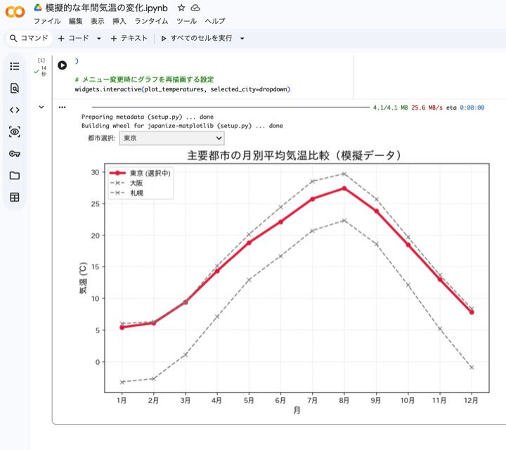Click the Tokyo August peak data point

pyautogui.click(x=344, y=188)
